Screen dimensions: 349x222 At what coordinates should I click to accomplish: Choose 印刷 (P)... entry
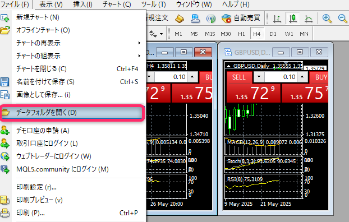tap(72, 213)
